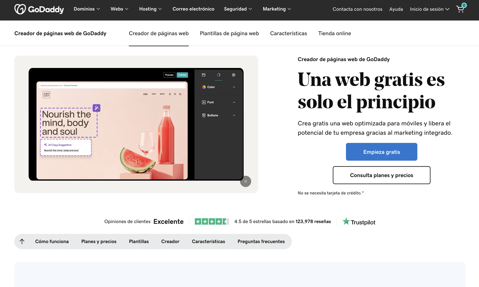Viewport: 479px width, 287px height.
Task: Click the Publish button in demo image
Action: [182, 75]
